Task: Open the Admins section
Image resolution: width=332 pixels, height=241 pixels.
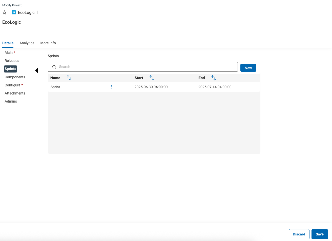Action: [11, 101]
